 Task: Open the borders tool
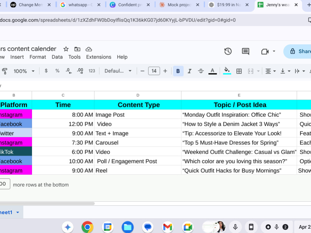[x=239, y=71]
